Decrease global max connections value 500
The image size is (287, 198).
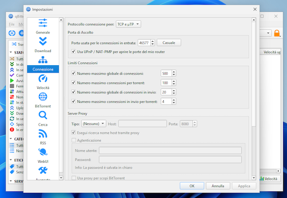coord(174,75)
